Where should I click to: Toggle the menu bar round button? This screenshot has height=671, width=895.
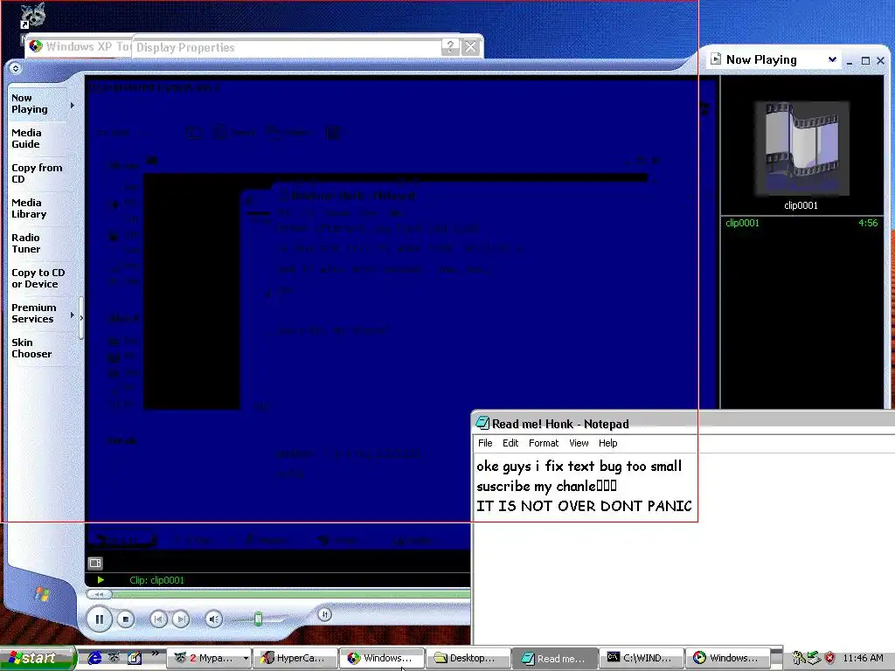pos(16,68)
